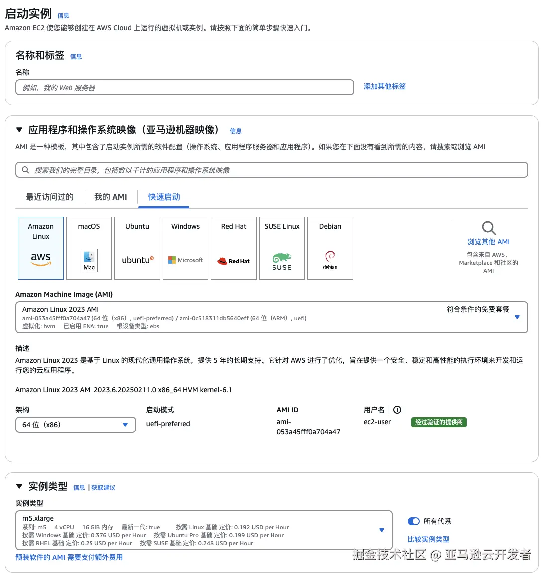Pick the SUSE Linux tile
This screenshot has width=546, height=576.
[x=282, y=248]
